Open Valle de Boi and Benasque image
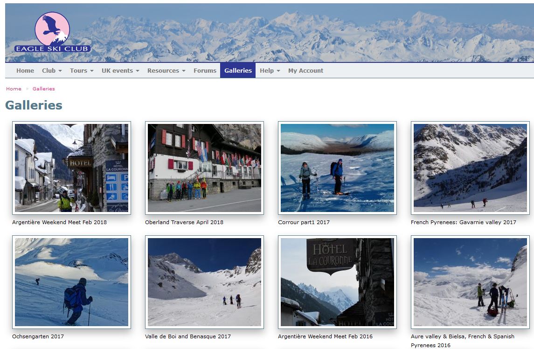This screenshot has height=349, width=534. [204, 282]
